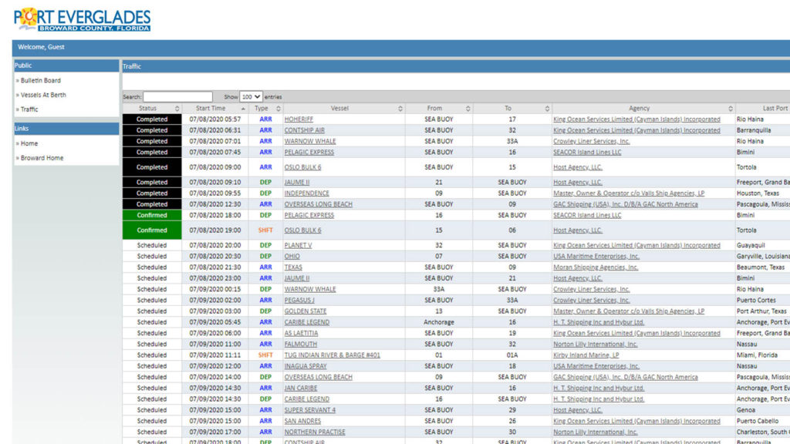Click King Ocean Services link in HOHERIFF row
Screen dimensions: 790x444
636,119
